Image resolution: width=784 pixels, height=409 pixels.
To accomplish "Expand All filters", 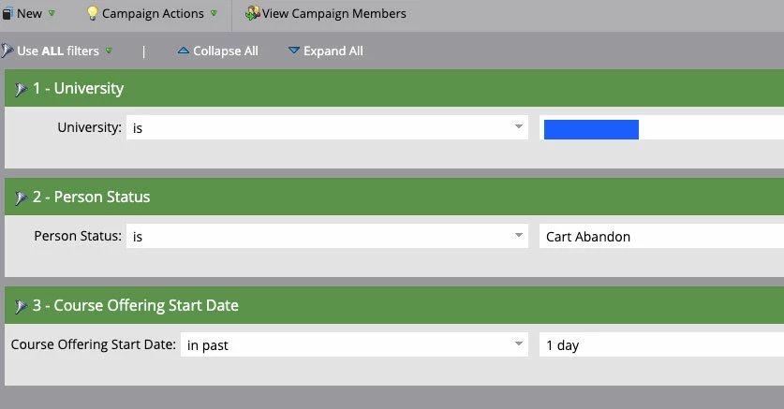I will coord(326,51).
